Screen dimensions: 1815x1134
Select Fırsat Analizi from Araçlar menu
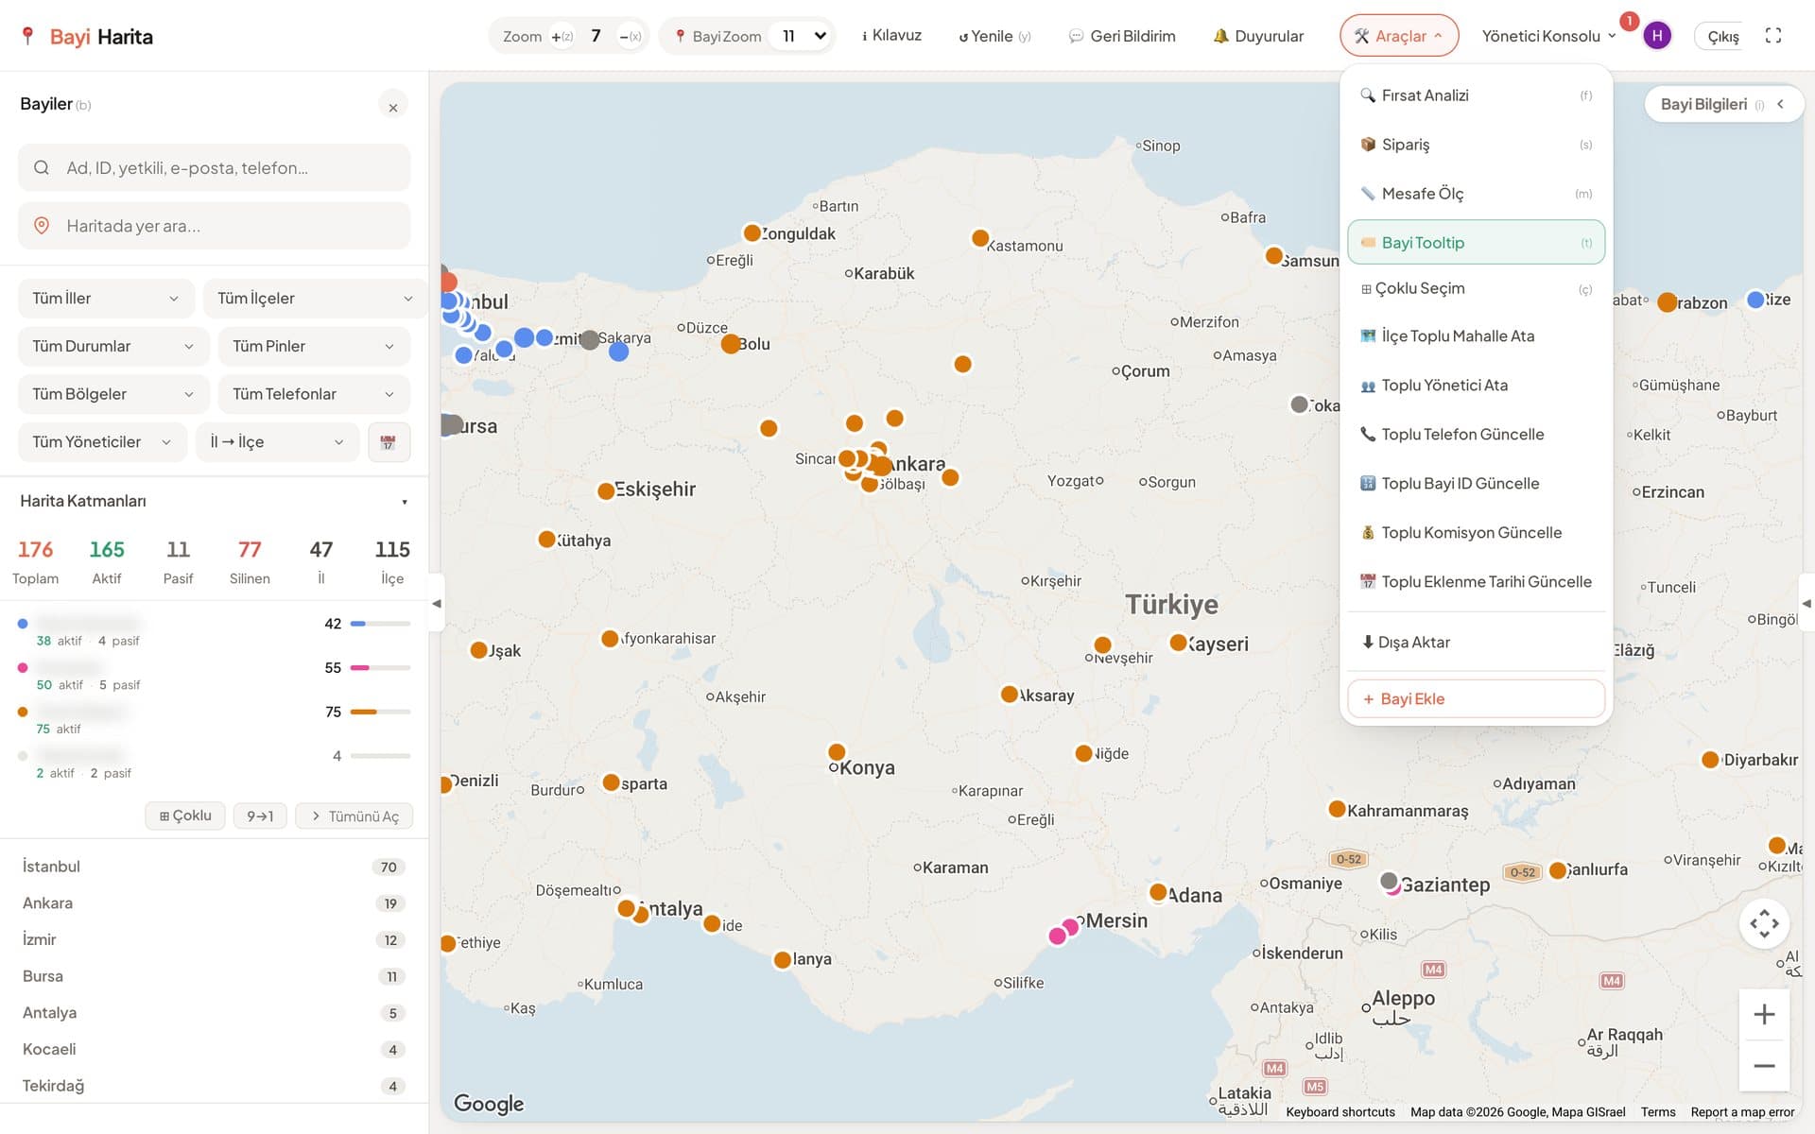point(1476,95)
